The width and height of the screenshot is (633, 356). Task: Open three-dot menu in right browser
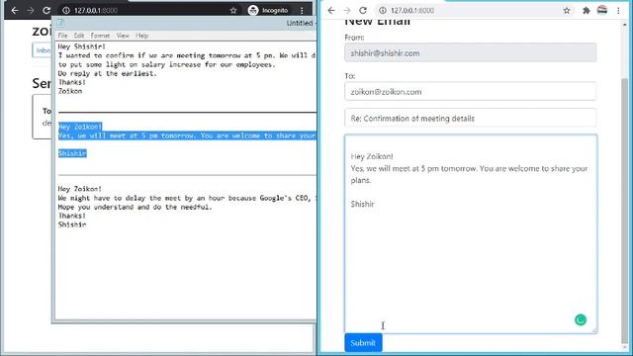point(618,11)
